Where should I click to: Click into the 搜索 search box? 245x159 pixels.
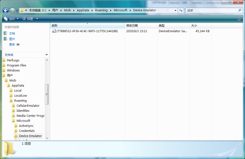point(211,11)
